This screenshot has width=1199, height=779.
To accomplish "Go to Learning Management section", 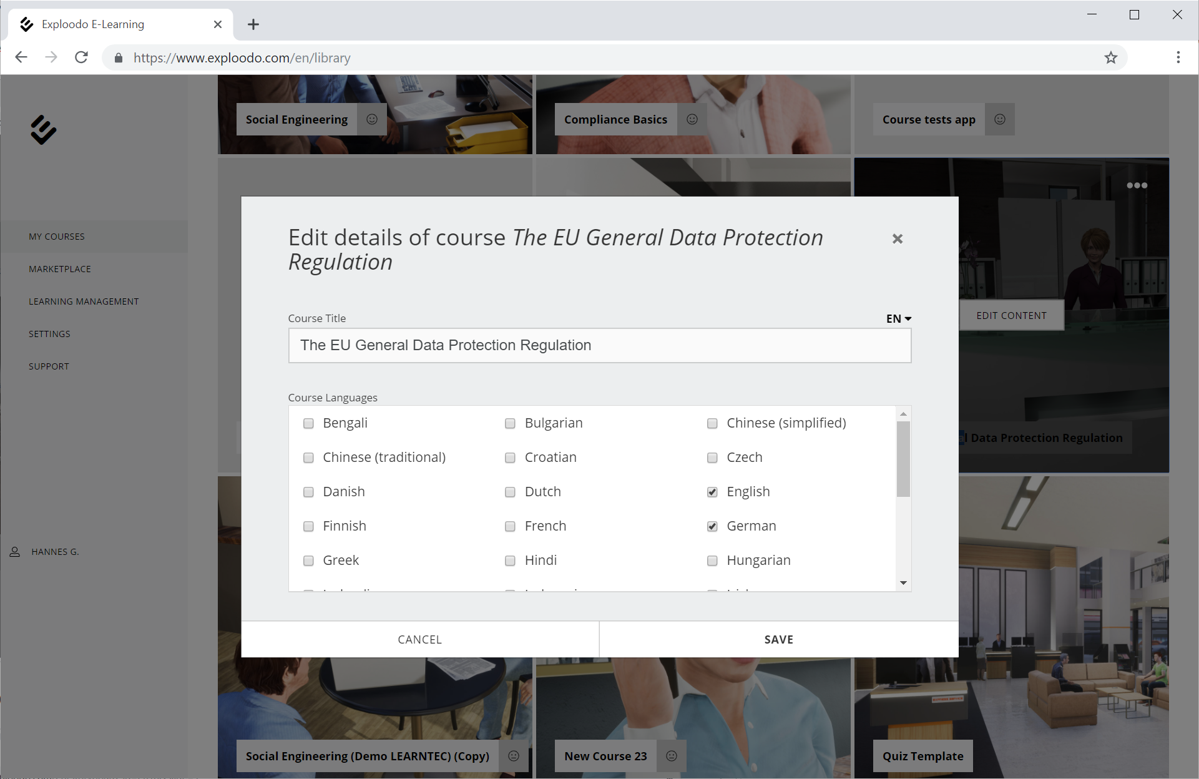I will [x=84, y=301].
